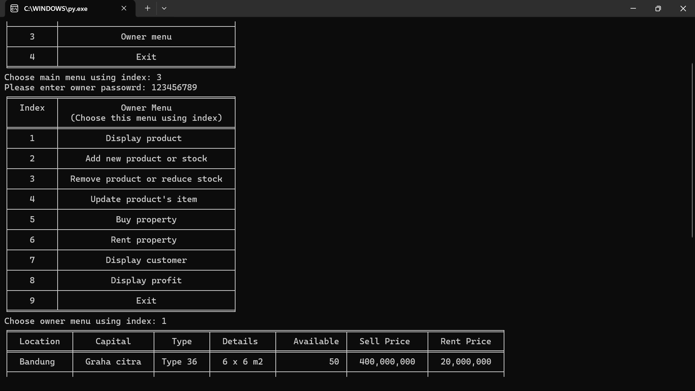Restore down the terminal window

click(x=658, y=8)
